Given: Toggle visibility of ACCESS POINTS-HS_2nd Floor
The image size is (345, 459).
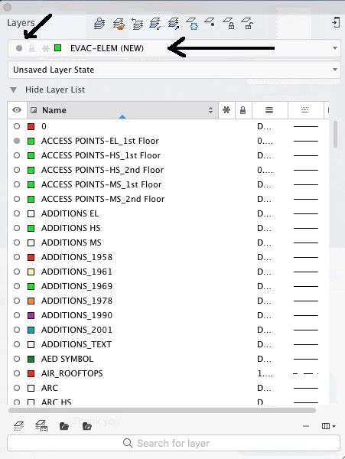Looking at the screenshot, I should [x=17, y=170].
